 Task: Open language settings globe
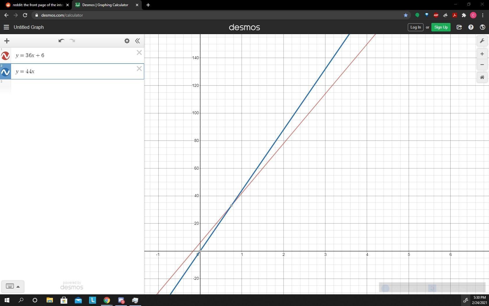pyautogui.click(x=482, y=27)
